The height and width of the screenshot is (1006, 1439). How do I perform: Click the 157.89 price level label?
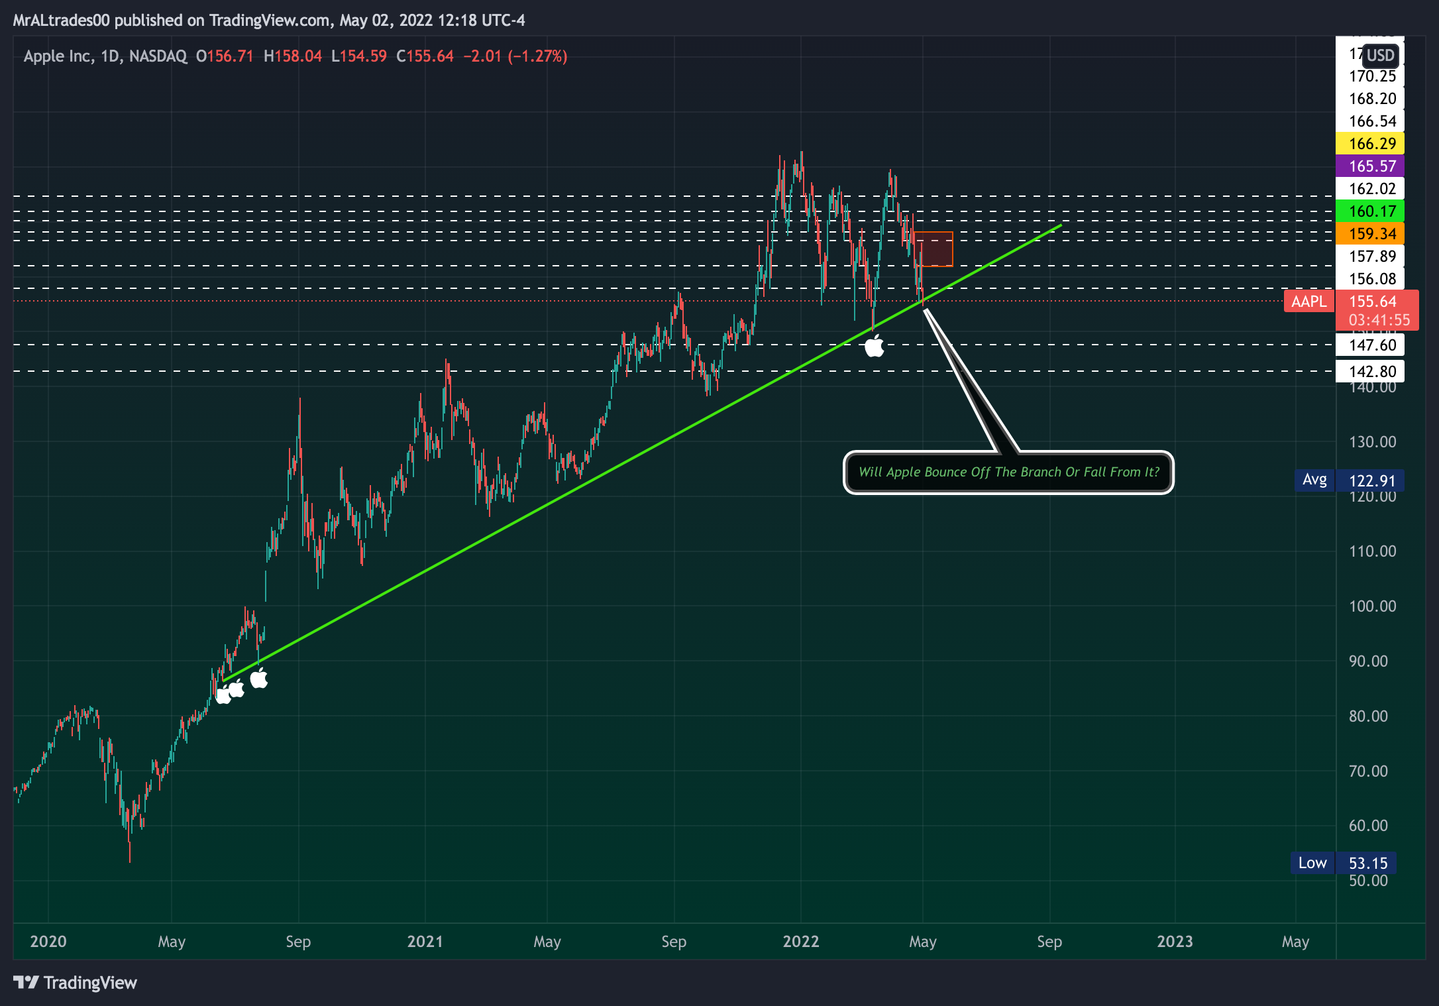click(1370, 256)
